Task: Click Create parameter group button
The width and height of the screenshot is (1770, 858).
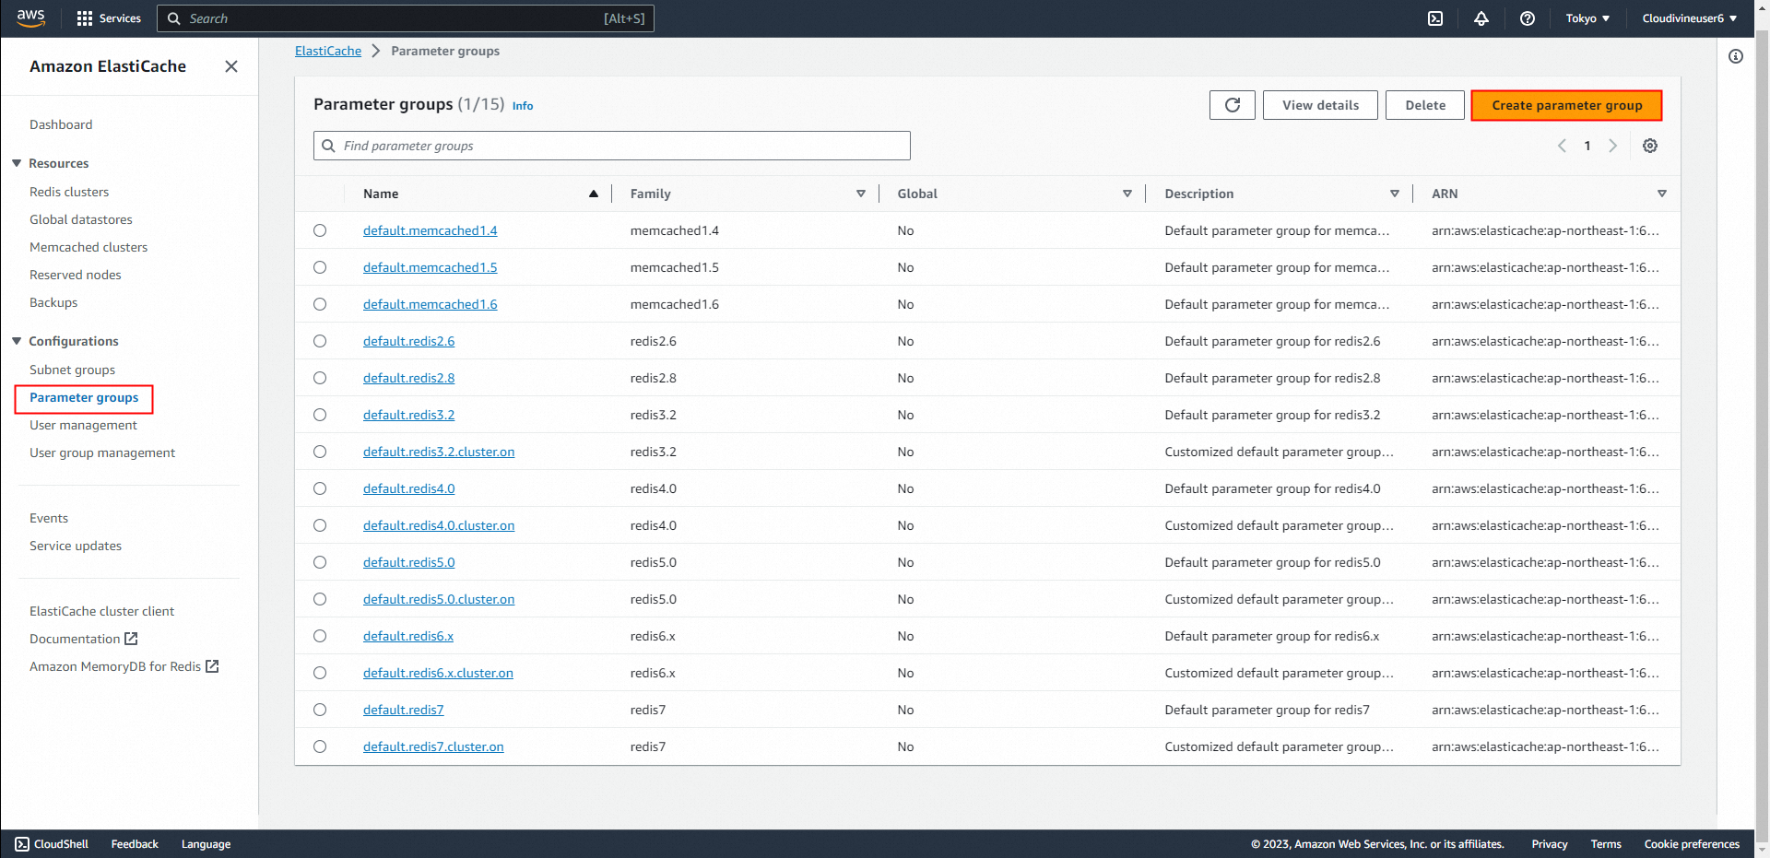Action: point(1566,105)
